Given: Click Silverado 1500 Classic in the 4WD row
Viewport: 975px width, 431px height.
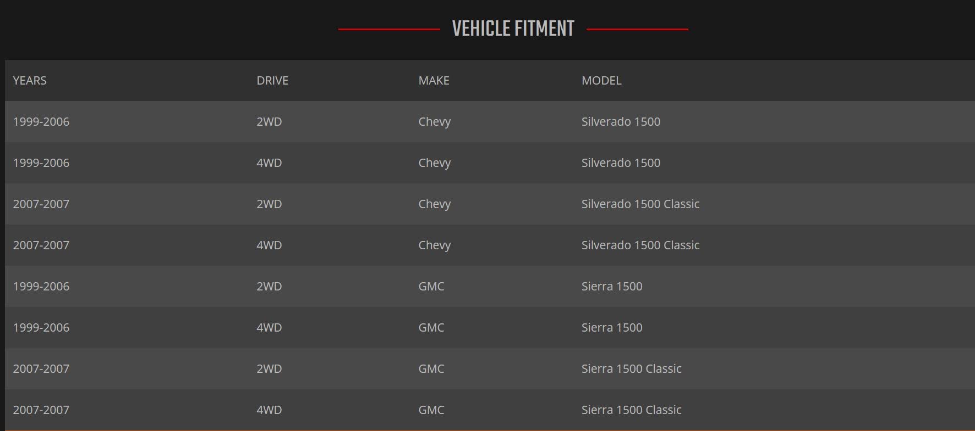Looking at the screenshot, I should click(640, 245).
